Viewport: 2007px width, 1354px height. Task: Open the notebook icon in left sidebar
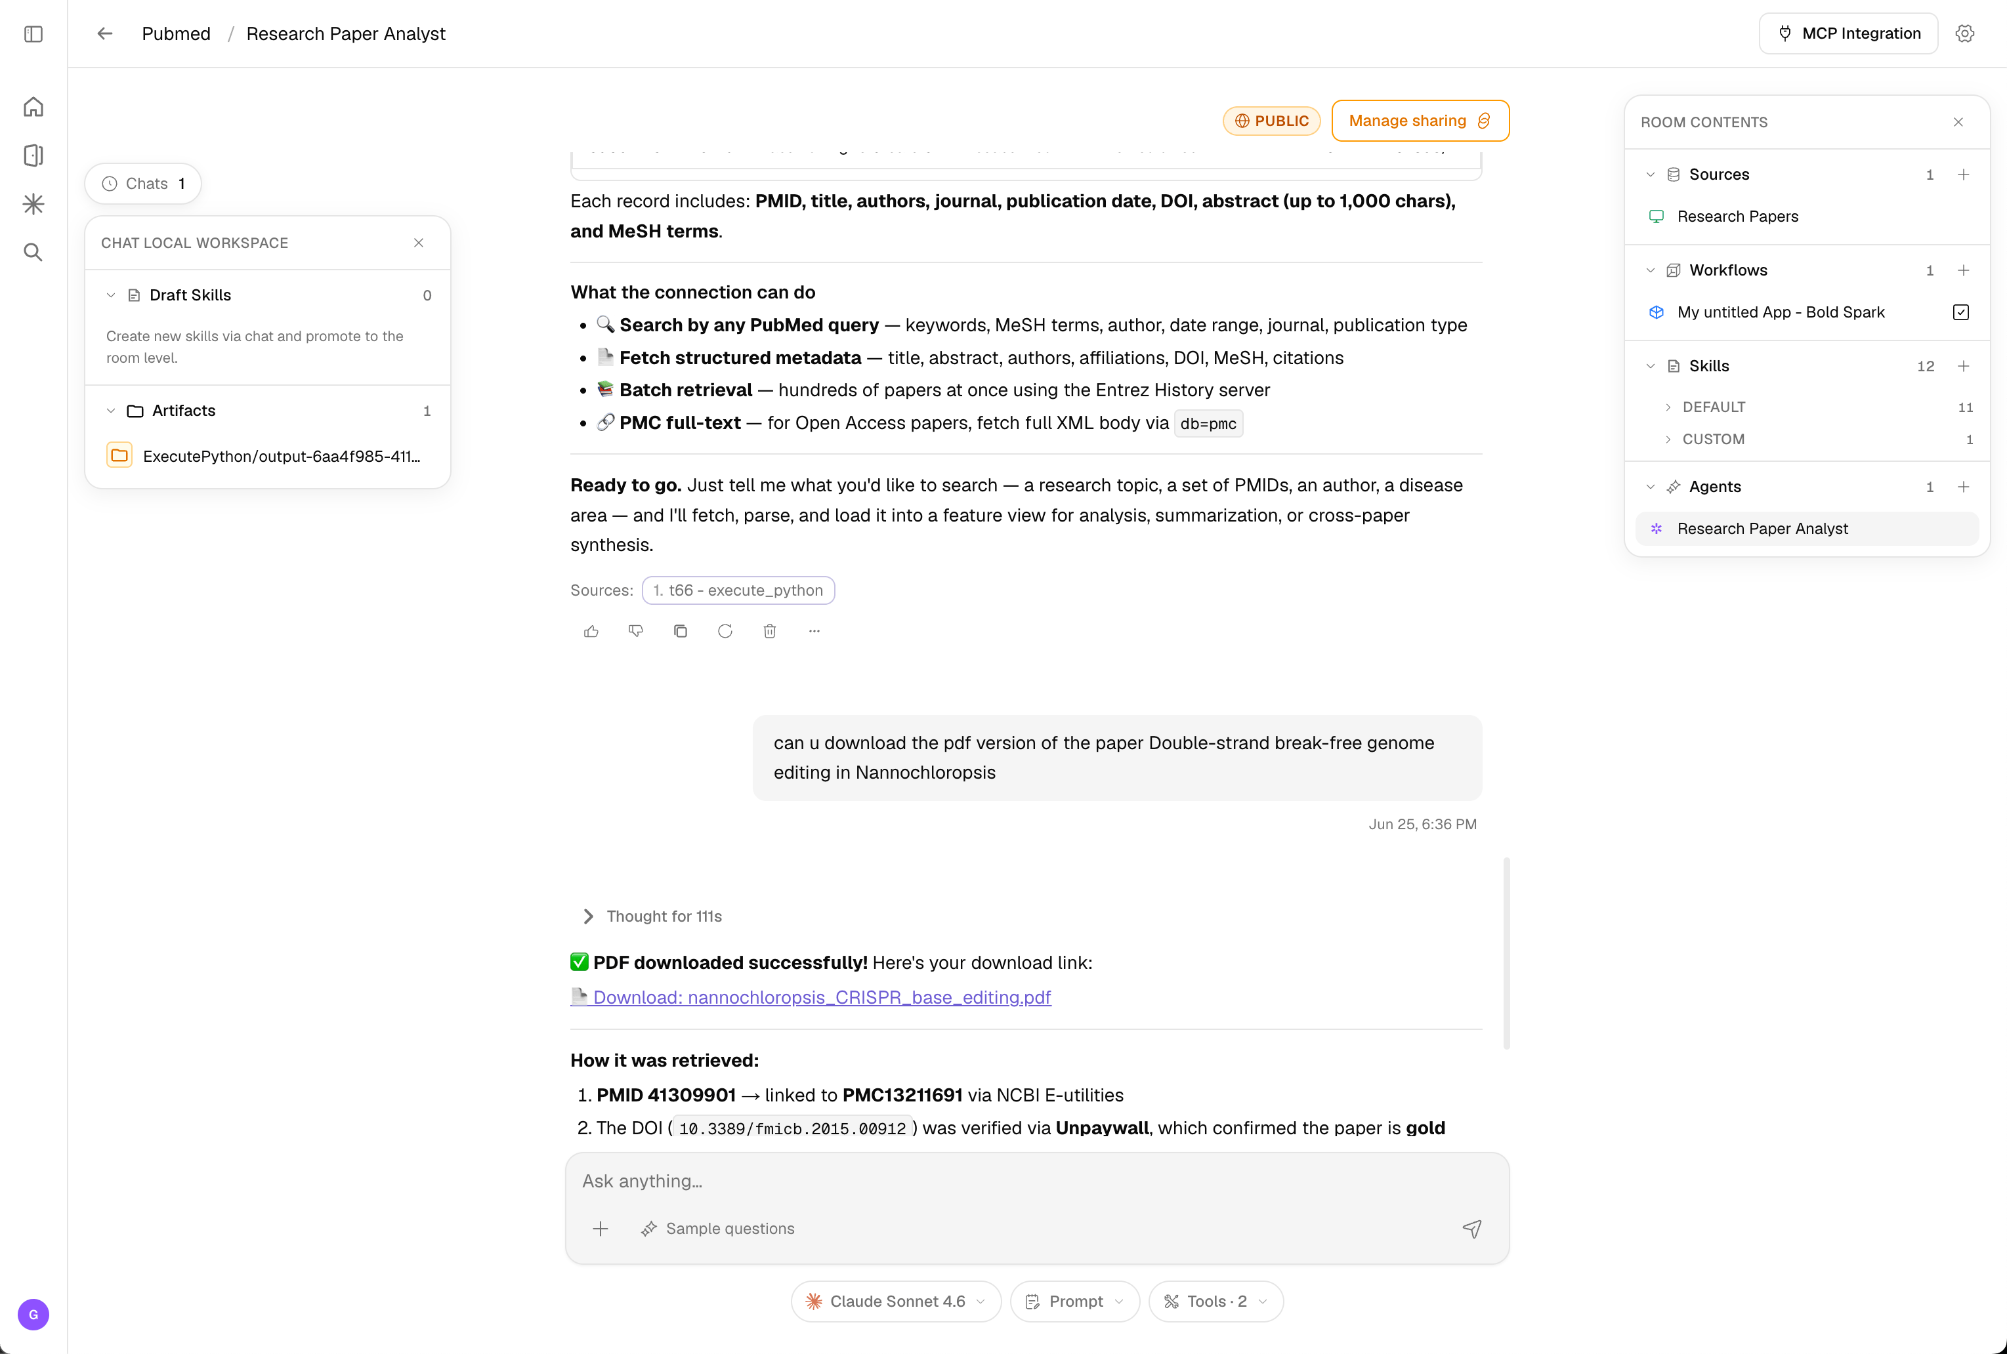click(33, 155)
